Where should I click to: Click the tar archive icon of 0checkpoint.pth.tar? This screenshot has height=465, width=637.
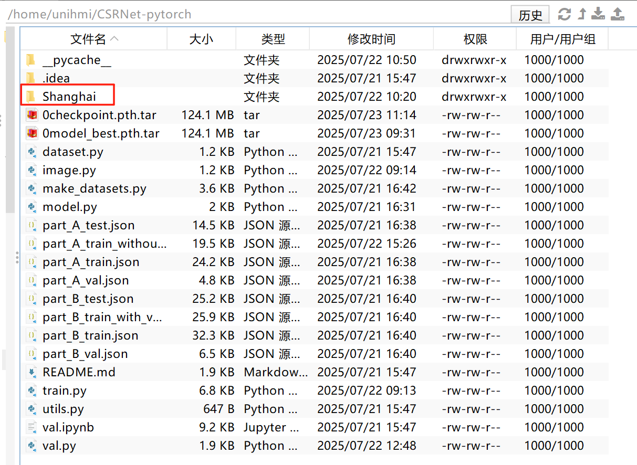coord(32,115)
